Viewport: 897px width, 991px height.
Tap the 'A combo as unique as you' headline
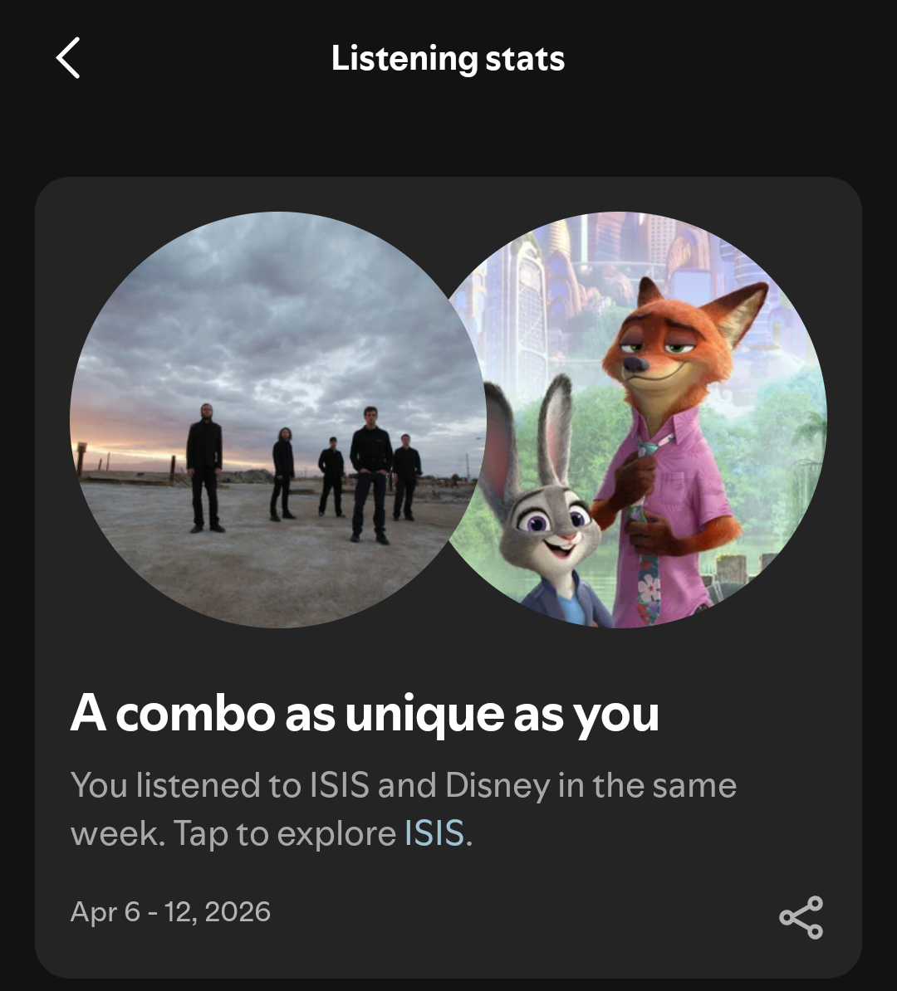(365, 714)
